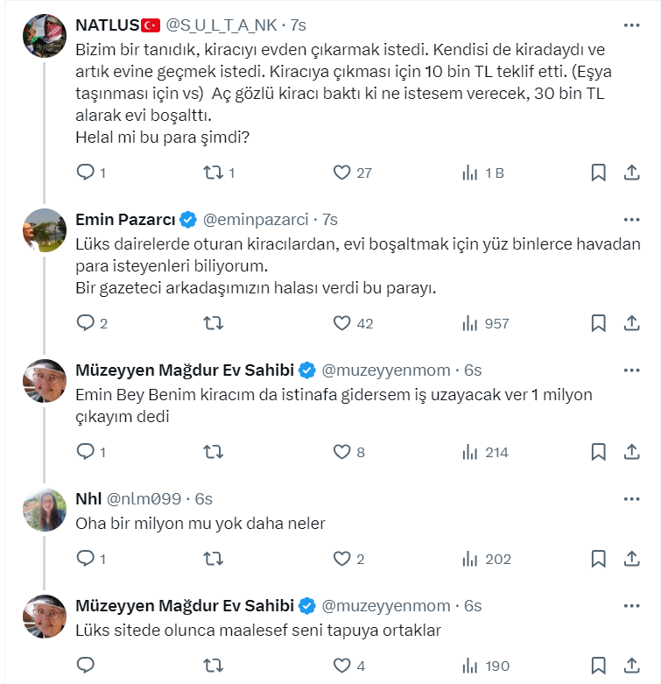Reply to Müzeyyen's 1 milyon tweet

coord(86,453)
